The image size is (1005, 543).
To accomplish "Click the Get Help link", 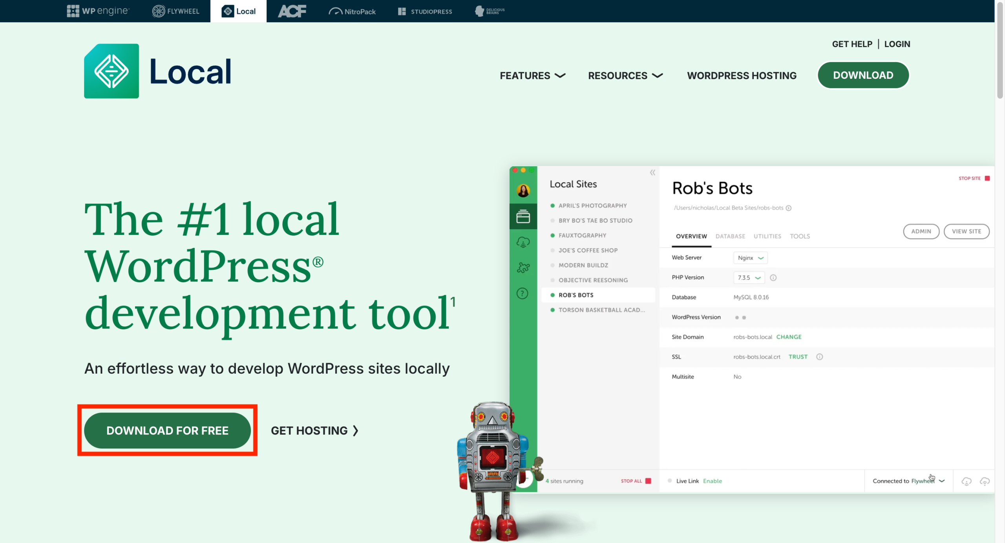I will pos(852,44).
